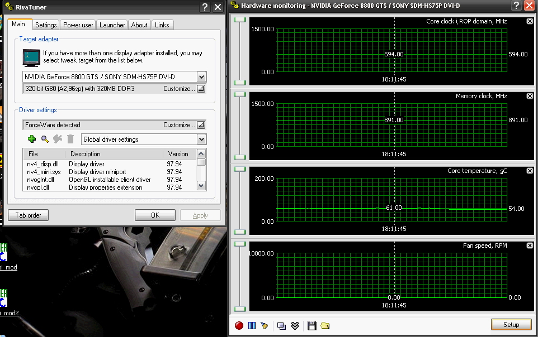Click the grayed wrench icon in Driver settings
Viewport: 538px width, 337px height.
tap(58, 139)
